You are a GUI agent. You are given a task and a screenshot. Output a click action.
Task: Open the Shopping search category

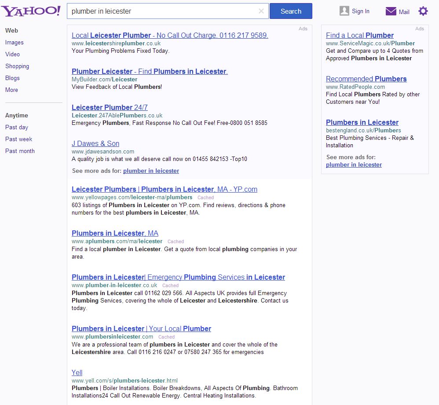17,66
